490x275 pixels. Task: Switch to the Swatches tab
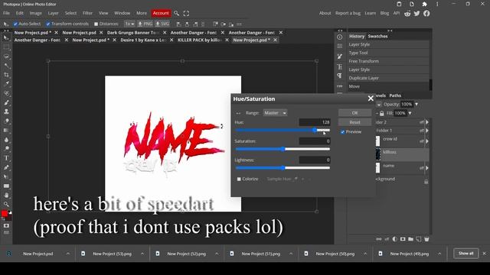coord(377,36)
